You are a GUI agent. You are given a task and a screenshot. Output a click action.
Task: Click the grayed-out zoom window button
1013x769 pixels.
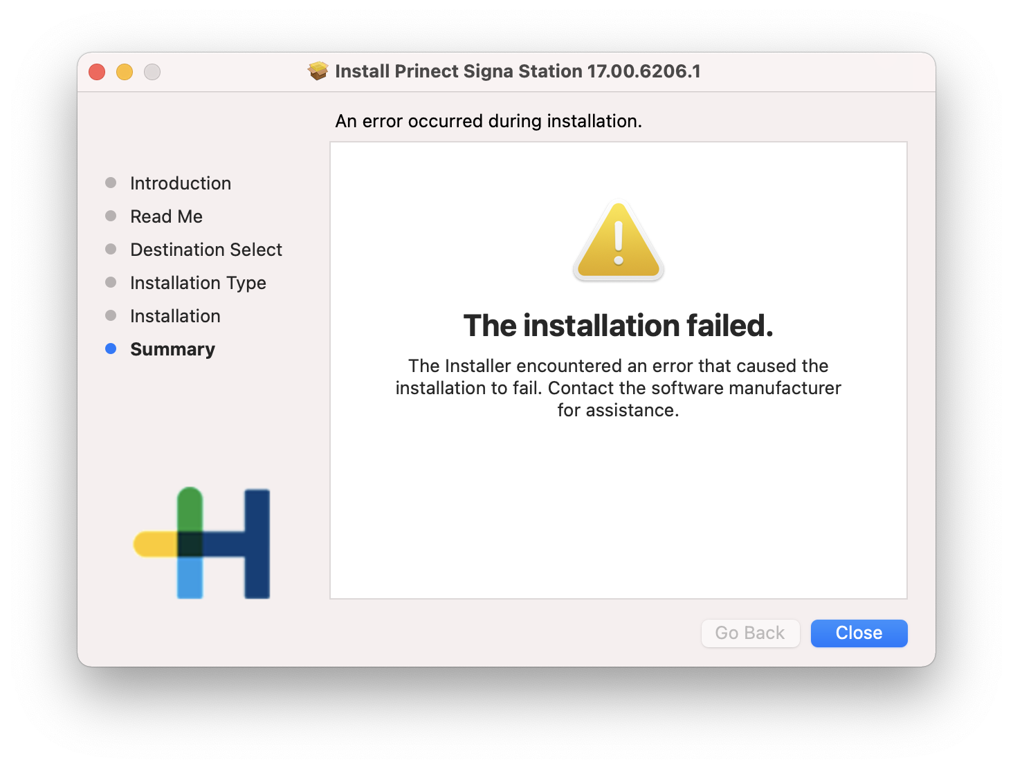tap(152, 72)
